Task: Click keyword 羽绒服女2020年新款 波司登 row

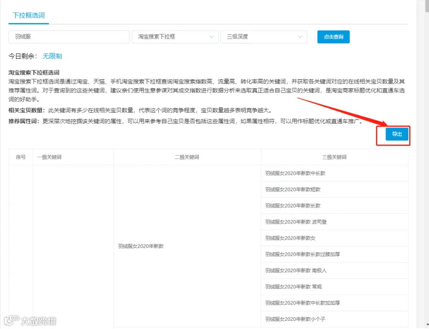Action: (335, 222)
